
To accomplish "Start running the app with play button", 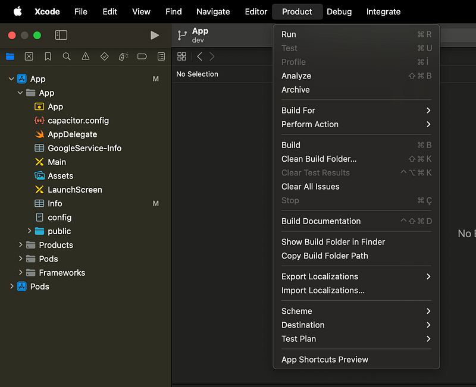I will (x=155, y=36).
